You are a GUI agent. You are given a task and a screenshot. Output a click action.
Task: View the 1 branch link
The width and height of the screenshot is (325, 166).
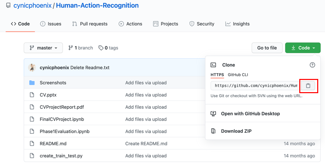point(81,48)
